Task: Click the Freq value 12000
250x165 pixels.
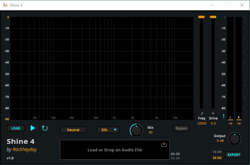Action: (x=201, y=124)
